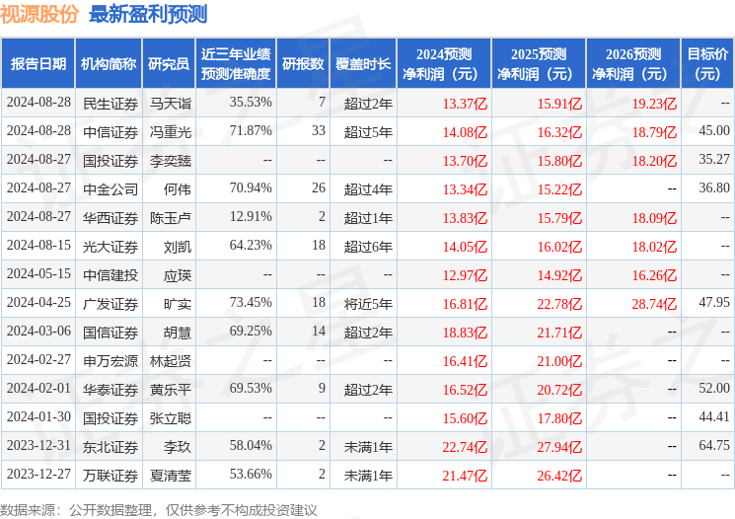Click the 22.74亿 profit forecast
This screenshot has height=519, width=735.
(x=465, y=446)
